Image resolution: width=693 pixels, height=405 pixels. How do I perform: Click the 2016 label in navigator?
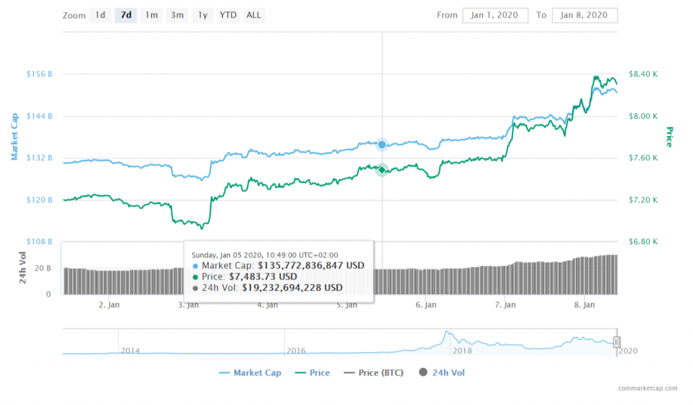coord(296,351)
